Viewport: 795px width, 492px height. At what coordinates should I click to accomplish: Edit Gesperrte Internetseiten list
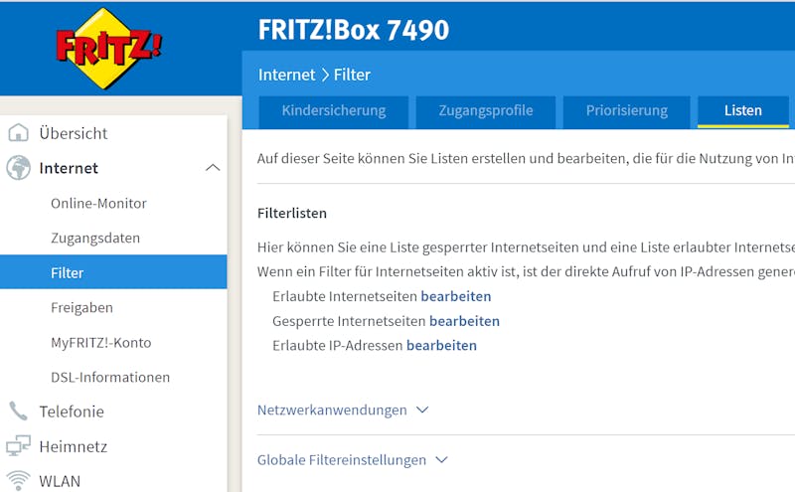(464, 321)
